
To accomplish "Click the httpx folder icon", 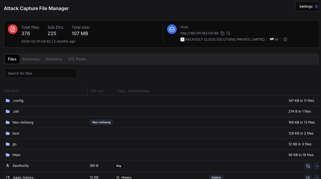I will coord(7,155).
